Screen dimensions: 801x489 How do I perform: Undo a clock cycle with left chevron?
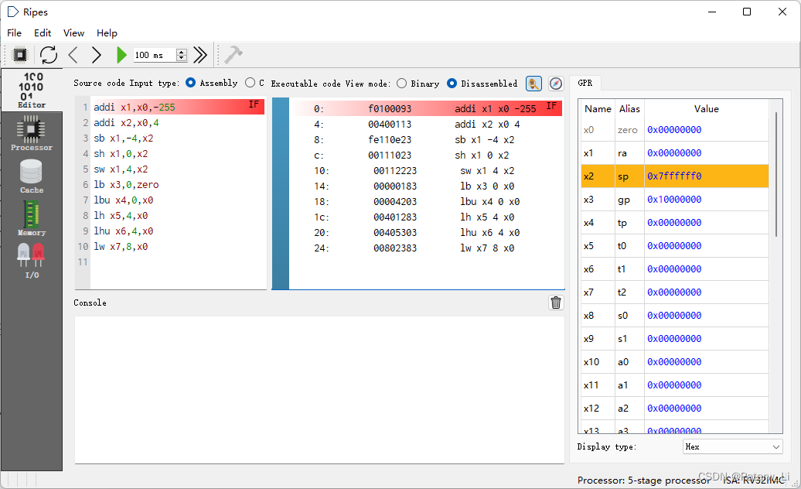(73, 55)
